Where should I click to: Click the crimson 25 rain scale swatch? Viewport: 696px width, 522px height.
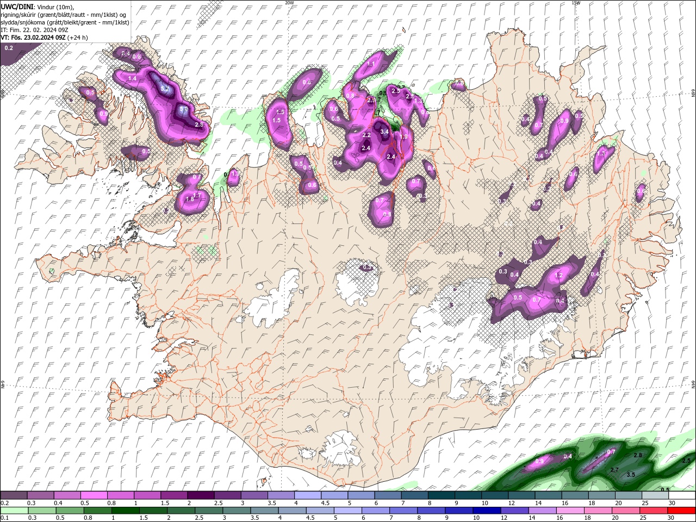click(x=654, y=511)
